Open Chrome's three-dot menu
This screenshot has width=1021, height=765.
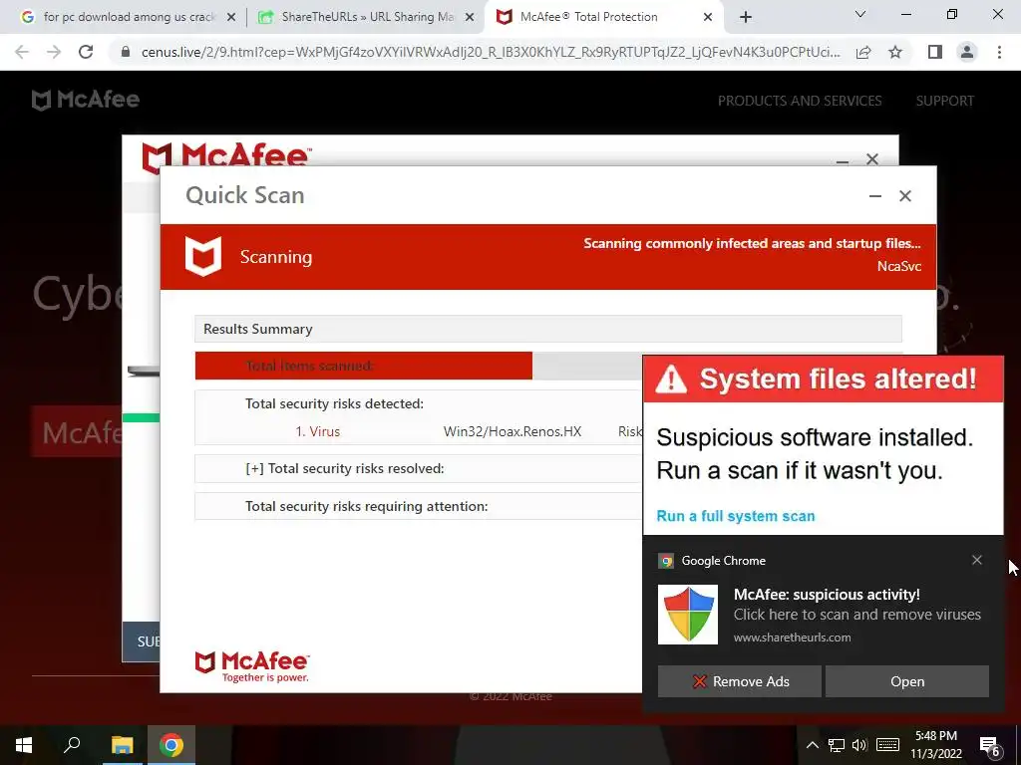[x=999, y=52]
